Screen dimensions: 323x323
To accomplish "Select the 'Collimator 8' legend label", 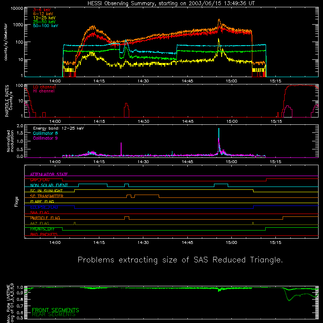I will [45, 133].
